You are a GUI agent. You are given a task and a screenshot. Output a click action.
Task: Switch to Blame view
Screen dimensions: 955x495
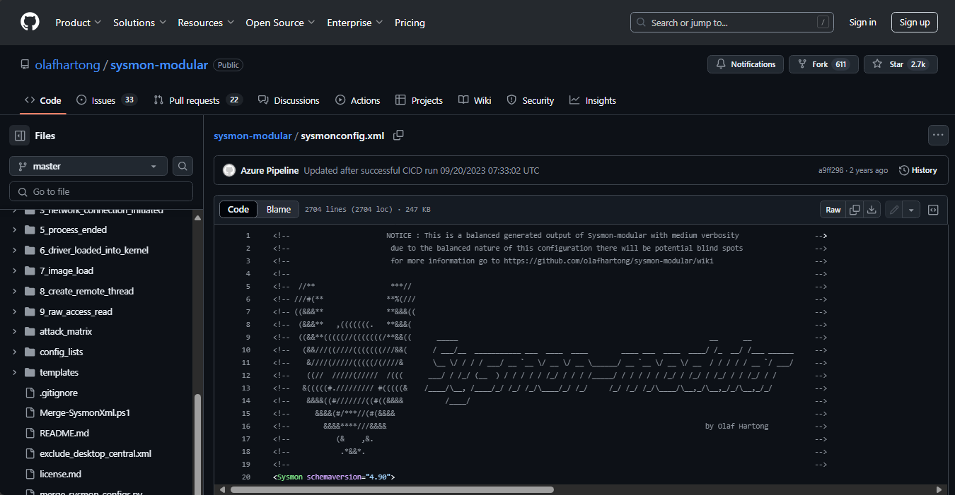tap(278, 210)
